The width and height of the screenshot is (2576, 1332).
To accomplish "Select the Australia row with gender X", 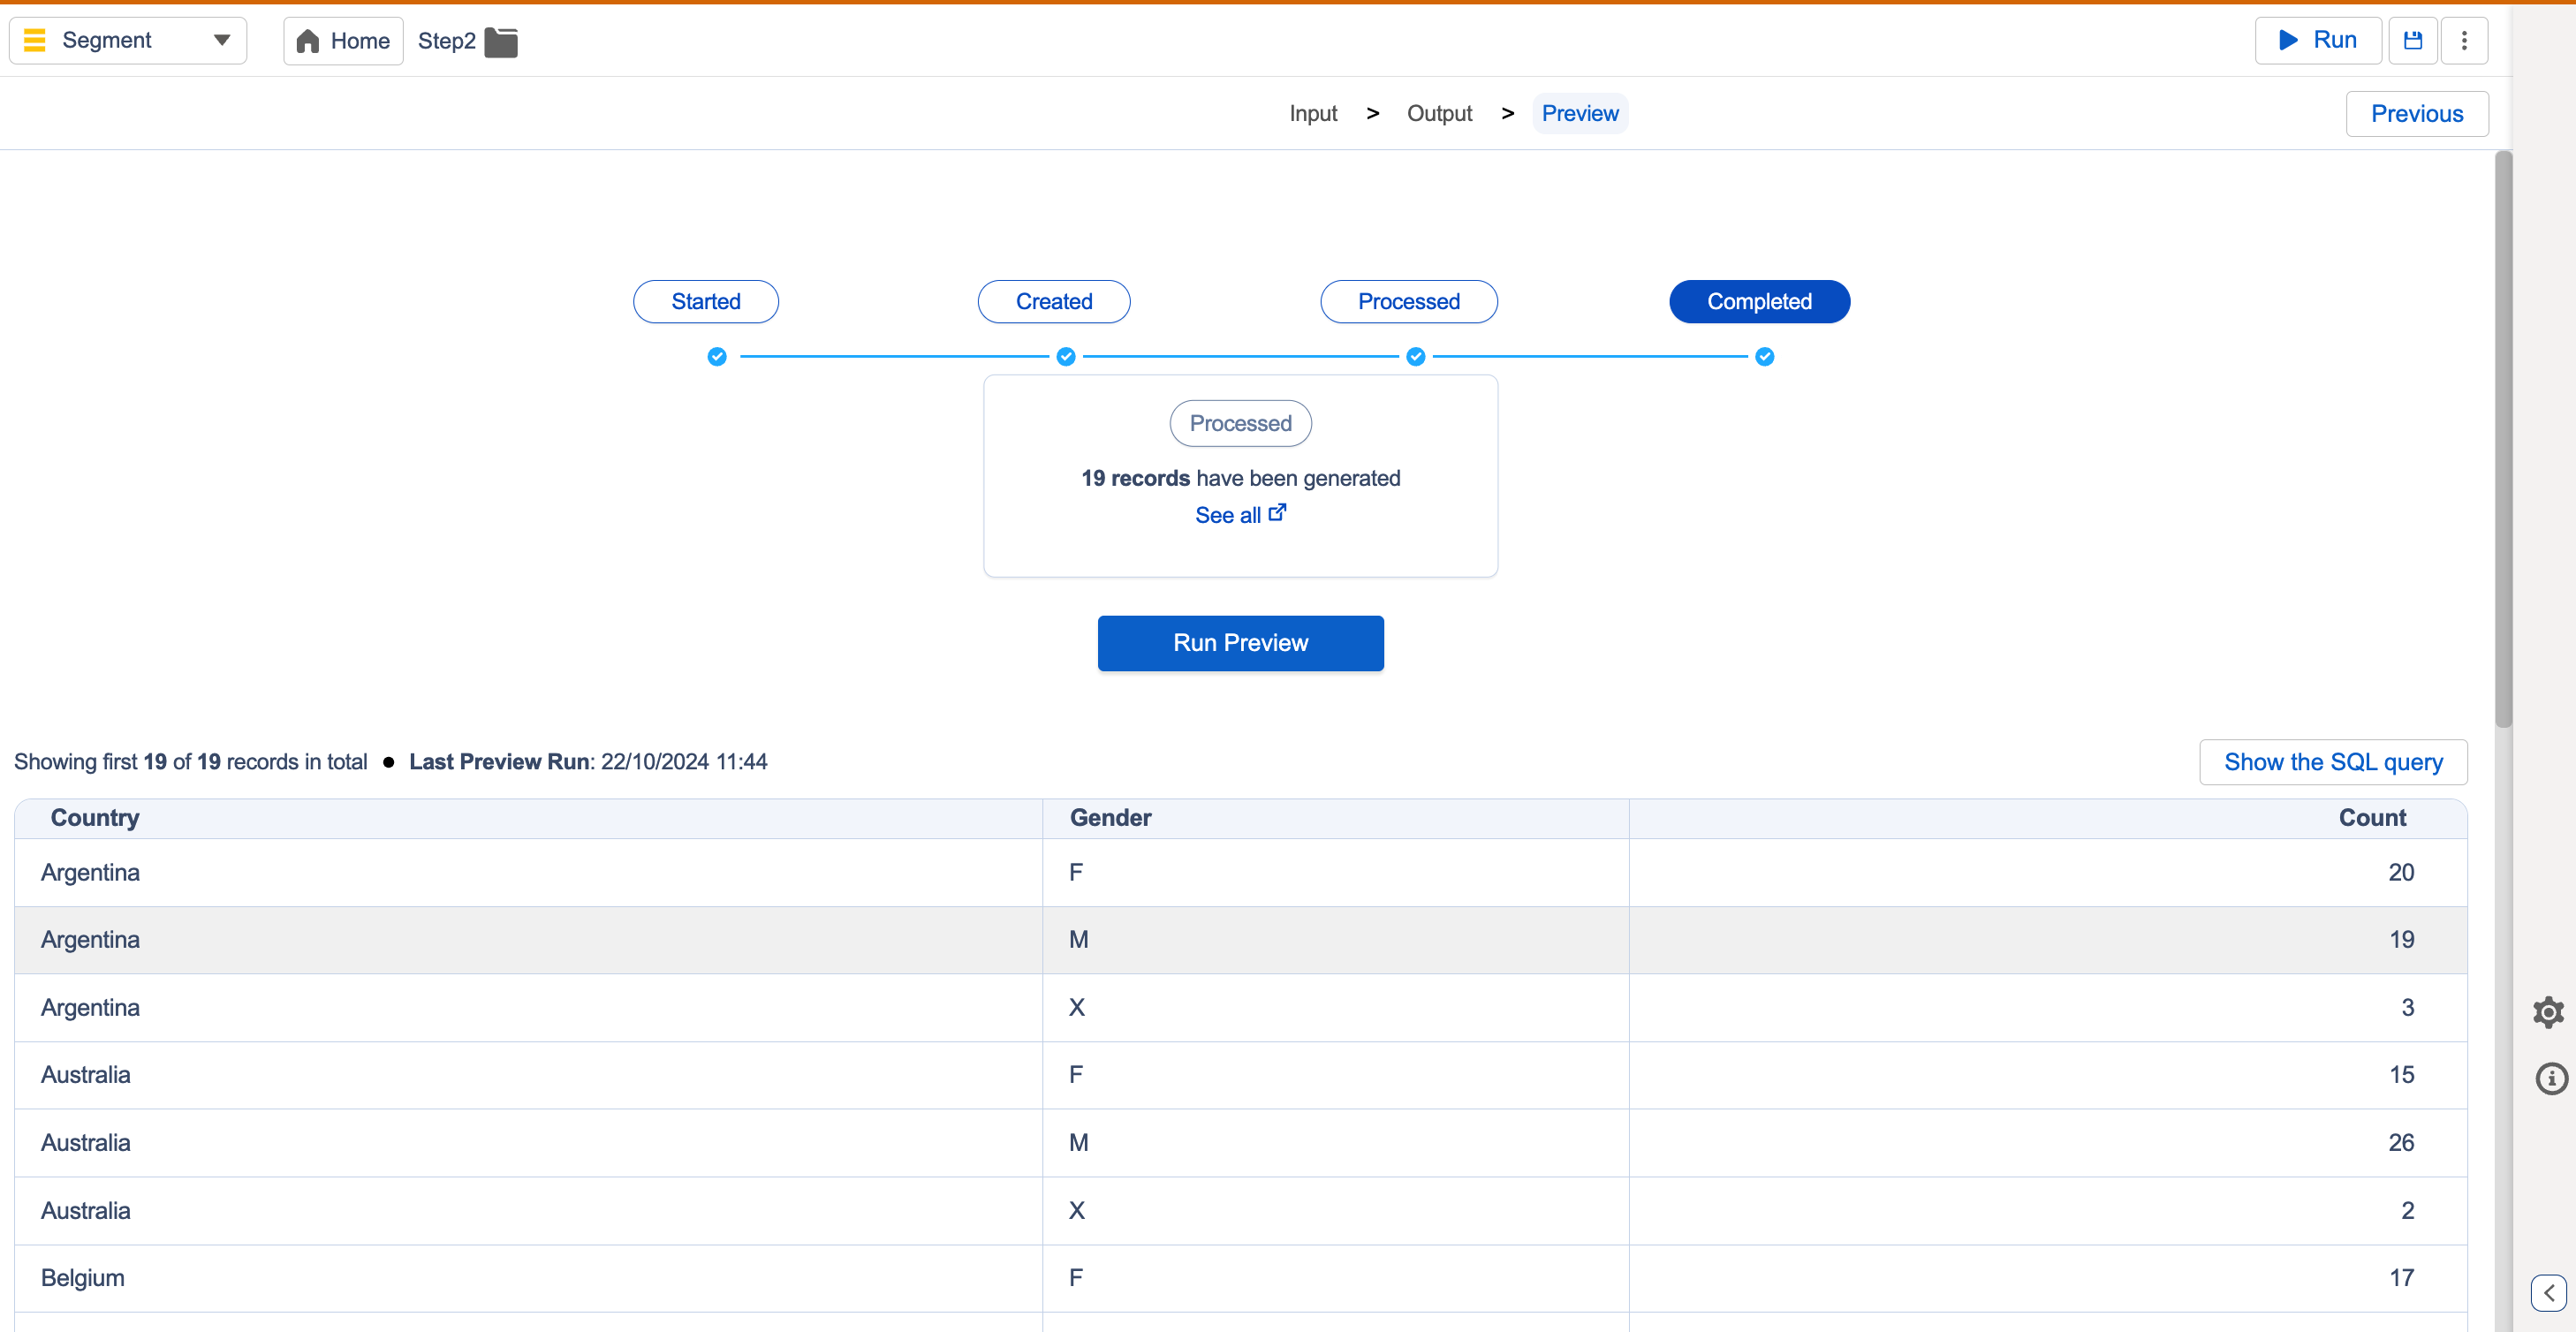I will (1240, 1211).
